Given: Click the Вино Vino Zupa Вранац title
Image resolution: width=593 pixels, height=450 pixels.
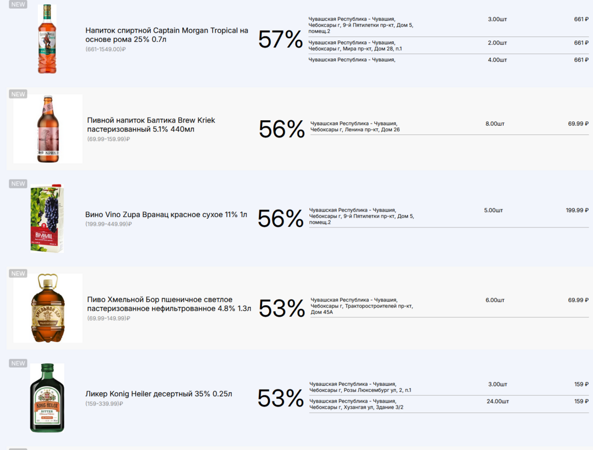Looking at the screenshot, I should pyautogui.click(x=166, y=214).
